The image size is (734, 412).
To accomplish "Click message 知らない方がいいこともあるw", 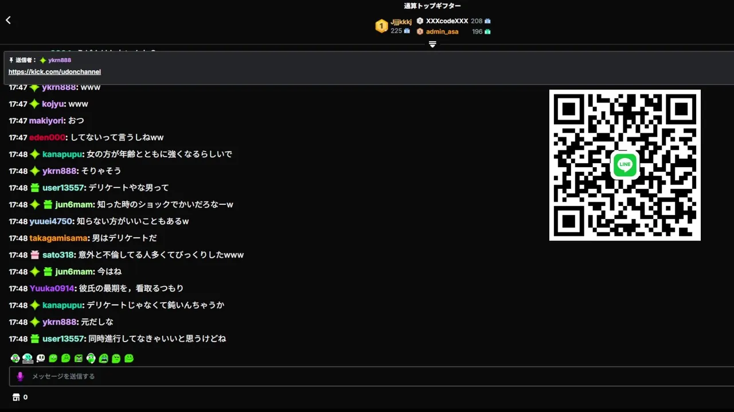I will [132, 221].
